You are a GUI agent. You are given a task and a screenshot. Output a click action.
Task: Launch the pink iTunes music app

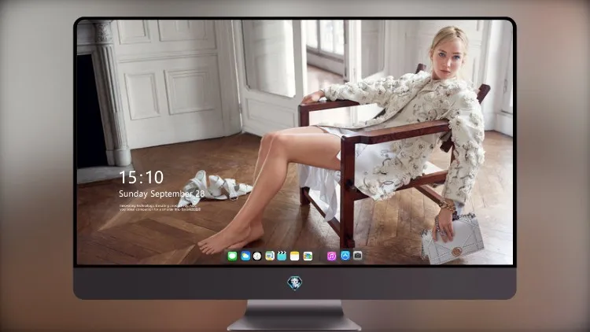click(331, 256)
